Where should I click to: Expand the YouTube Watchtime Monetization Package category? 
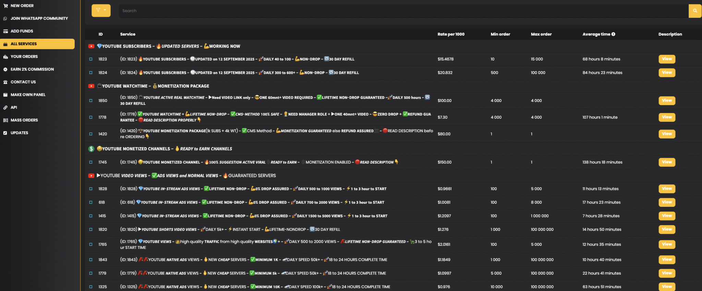pyautogui.click(x=155, y=86)
